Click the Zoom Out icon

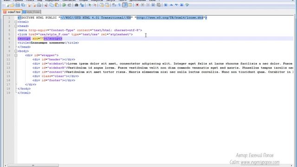(x=94, y=5)
